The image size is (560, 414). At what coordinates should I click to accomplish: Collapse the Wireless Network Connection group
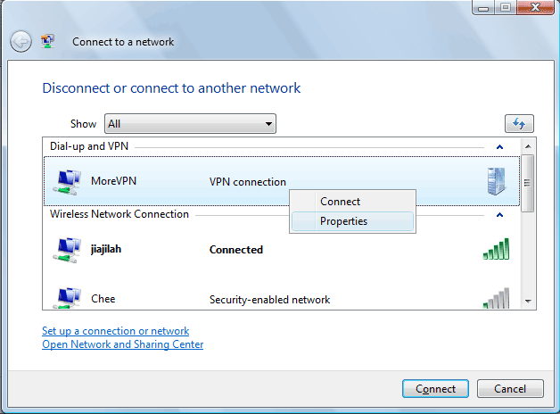click(x=499, y=215)
